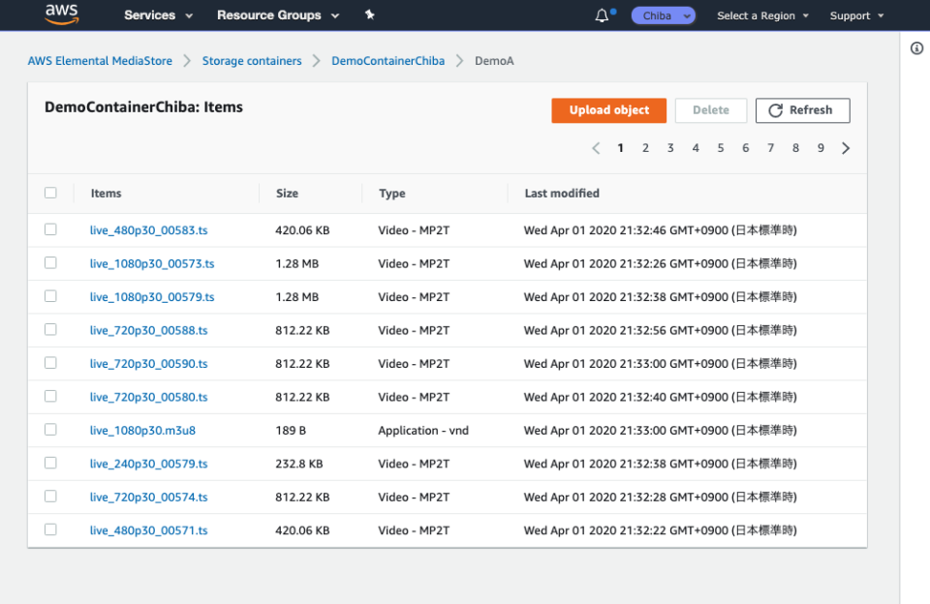The image size is (930, 604).
Task: Jump to page 4 of items
Action: 696,148
